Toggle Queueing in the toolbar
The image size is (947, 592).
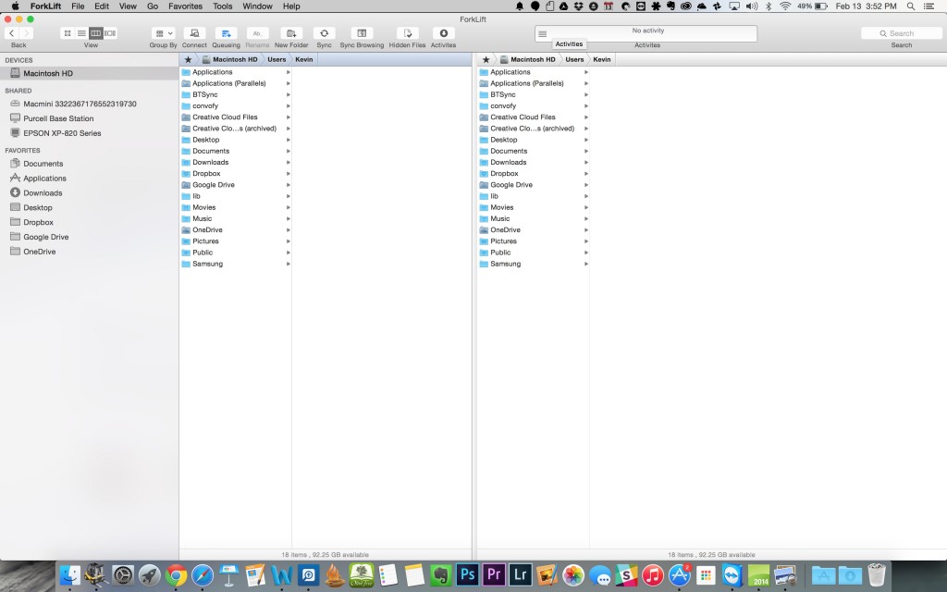226,33
